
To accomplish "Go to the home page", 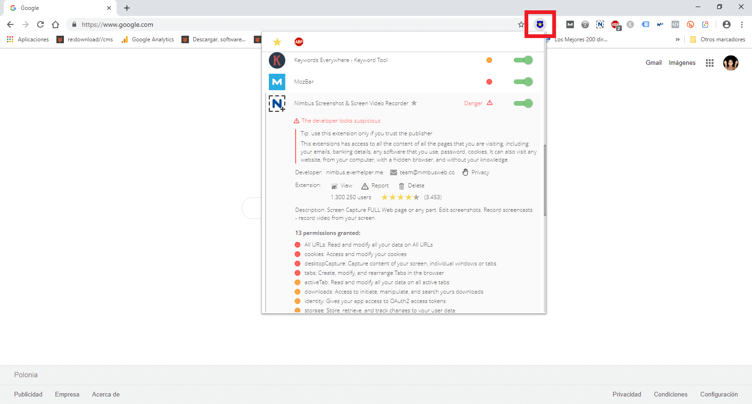I will [55, 24].
